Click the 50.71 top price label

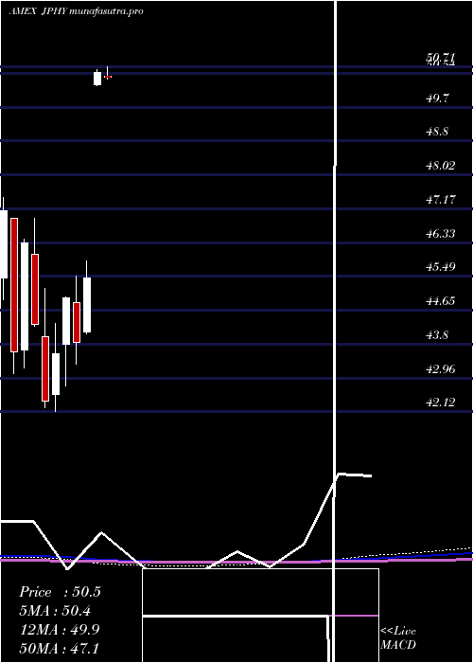(441, 58)
